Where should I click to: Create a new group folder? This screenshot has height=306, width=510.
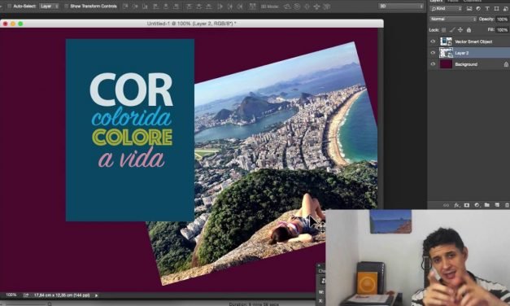click(x=487, y=205)
